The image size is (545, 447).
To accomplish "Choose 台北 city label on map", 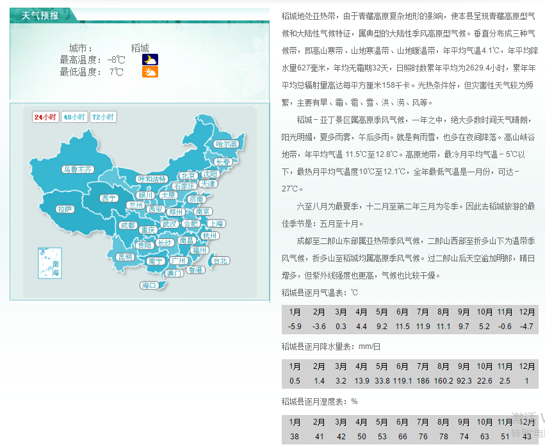I will [220, 261].
